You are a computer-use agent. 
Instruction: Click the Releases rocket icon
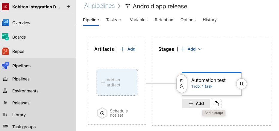tap(5, 103)
